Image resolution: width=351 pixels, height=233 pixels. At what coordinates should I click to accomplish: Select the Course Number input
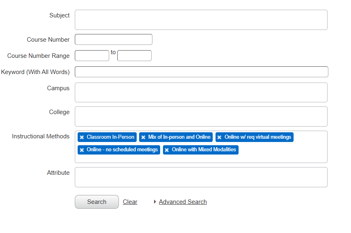pos(113,39)
